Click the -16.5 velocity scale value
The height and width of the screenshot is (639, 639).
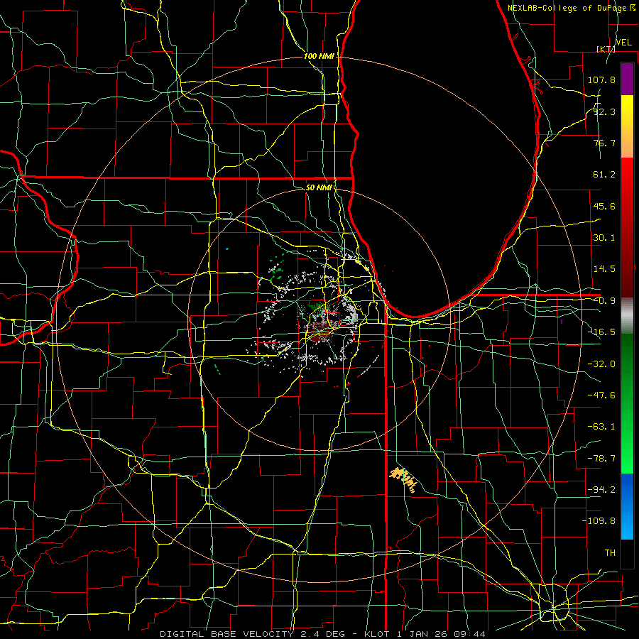[x=601, y=332]
